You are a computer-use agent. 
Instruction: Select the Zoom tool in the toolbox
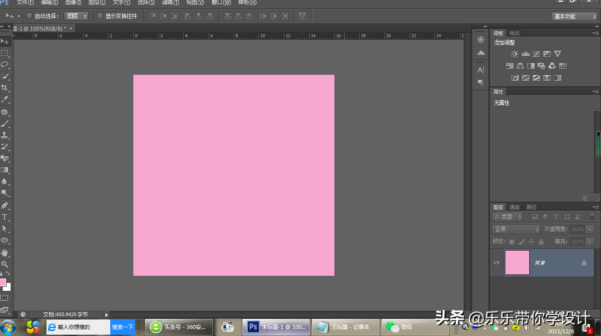5,264
